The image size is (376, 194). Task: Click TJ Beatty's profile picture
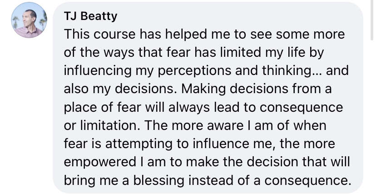(x=30, y=20)
